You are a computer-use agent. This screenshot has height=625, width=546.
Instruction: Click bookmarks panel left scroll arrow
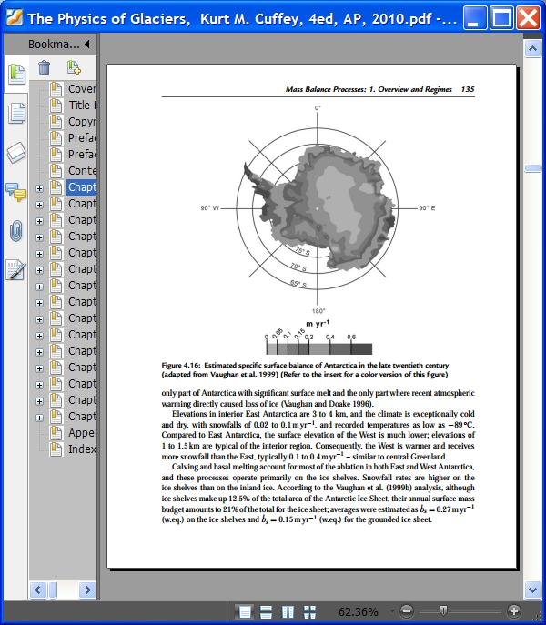[37, 590]
